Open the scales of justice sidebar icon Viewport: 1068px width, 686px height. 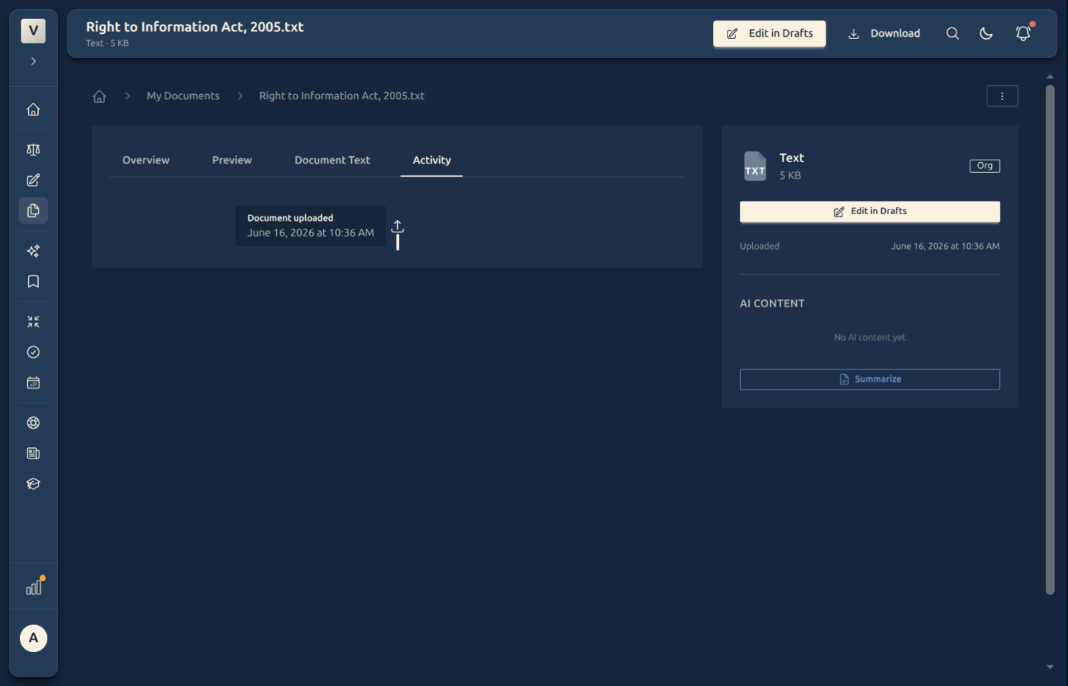[x=33, y=149]
